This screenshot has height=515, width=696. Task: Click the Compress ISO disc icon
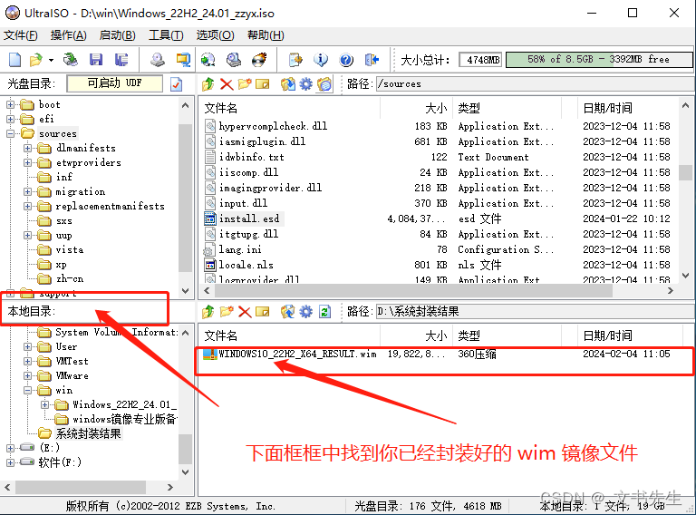click(208, 60)
